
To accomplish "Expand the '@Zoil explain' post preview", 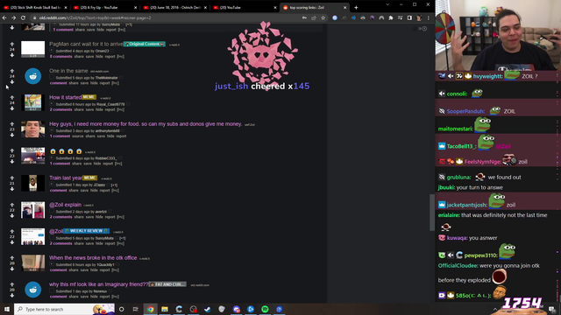I will [52, 212].
